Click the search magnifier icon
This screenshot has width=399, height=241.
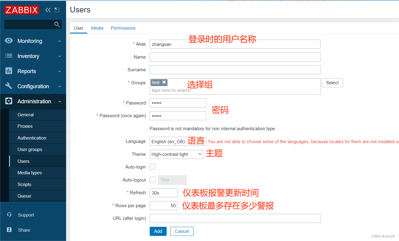point(57,24)
